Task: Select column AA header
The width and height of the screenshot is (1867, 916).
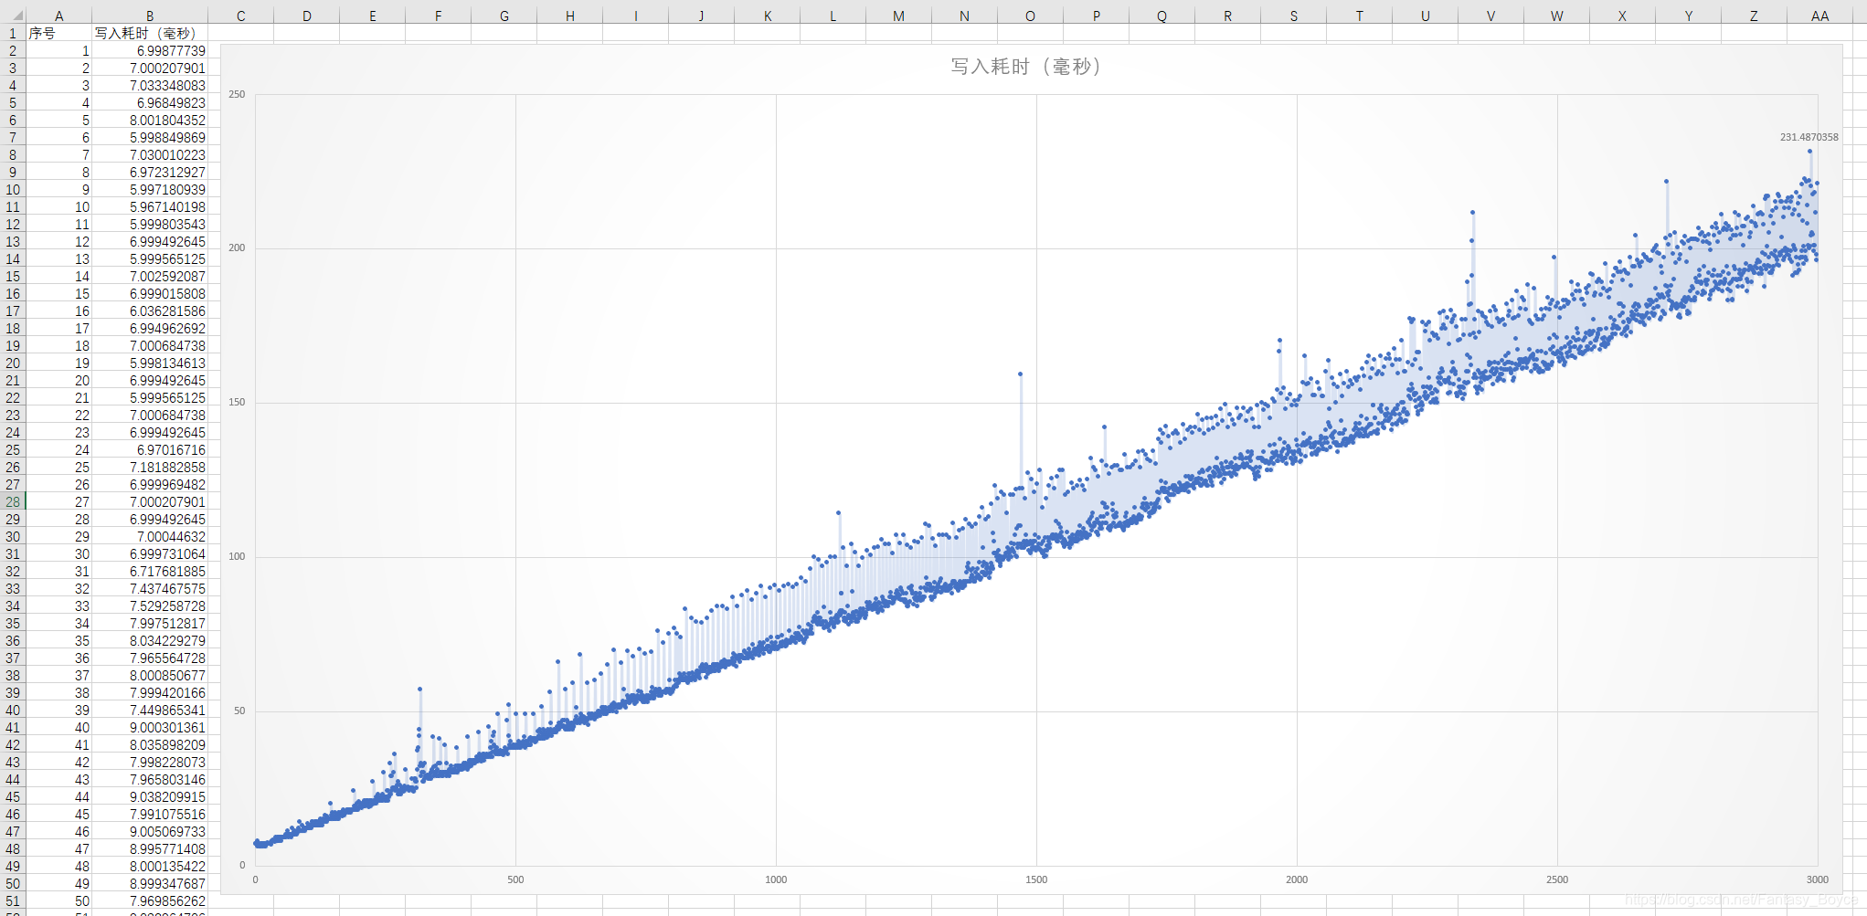Action: pyautogui.click(x=1819, y=16)
